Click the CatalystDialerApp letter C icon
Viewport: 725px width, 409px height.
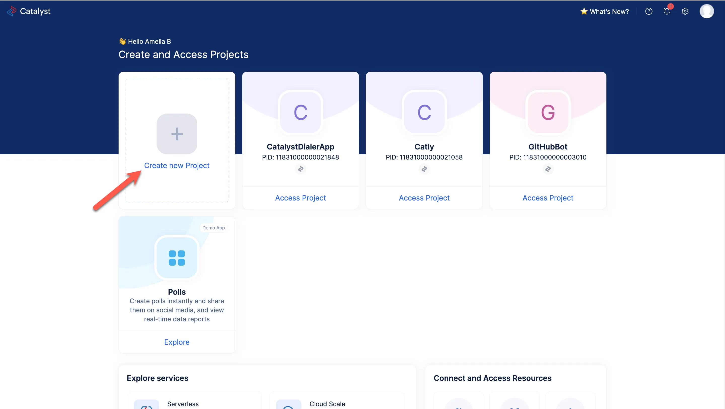301,112
